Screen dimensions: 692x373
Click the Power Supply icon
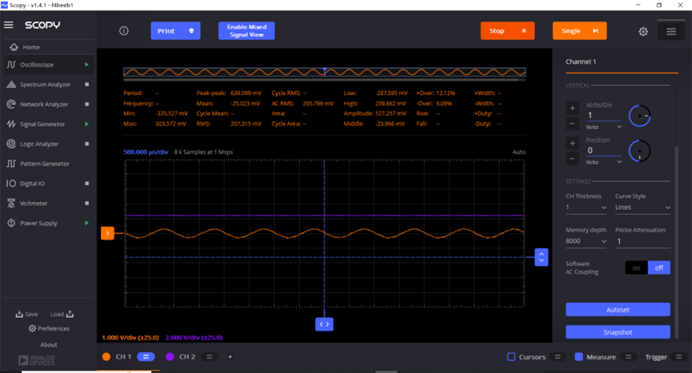11,223
